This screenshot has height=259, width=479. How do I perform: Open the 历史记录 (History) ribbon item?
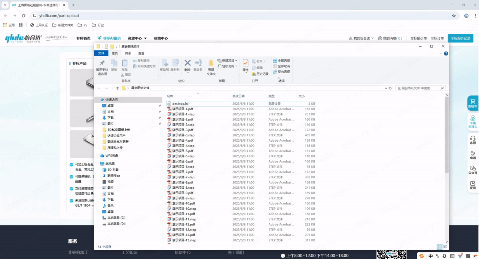[260, 74]
